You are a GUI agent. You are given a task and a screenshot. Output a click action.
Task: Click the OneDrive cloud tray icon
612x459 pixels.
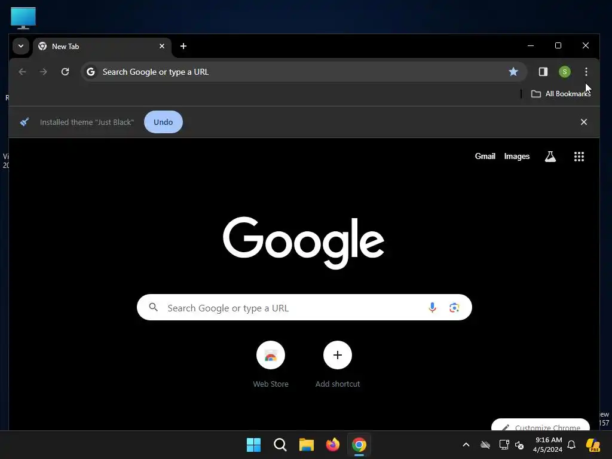485,445
